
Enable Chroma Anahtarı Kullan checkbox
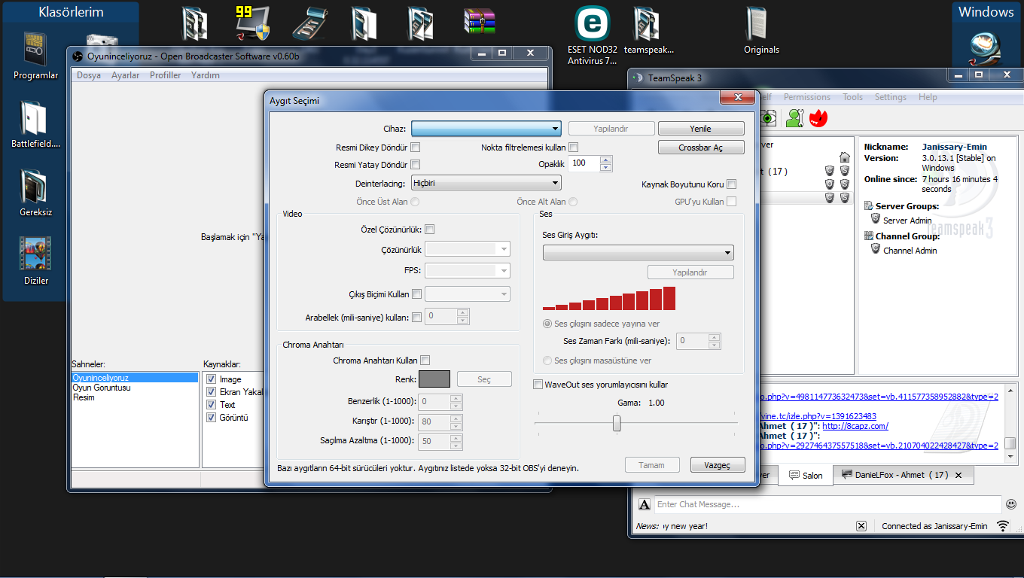(x=425, y=360)
